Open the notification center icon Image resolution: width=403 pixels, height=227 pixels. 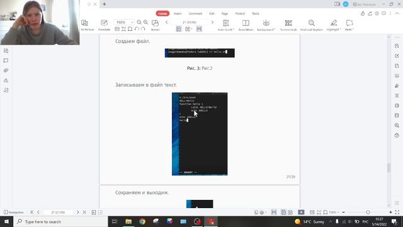coord(394,221)
